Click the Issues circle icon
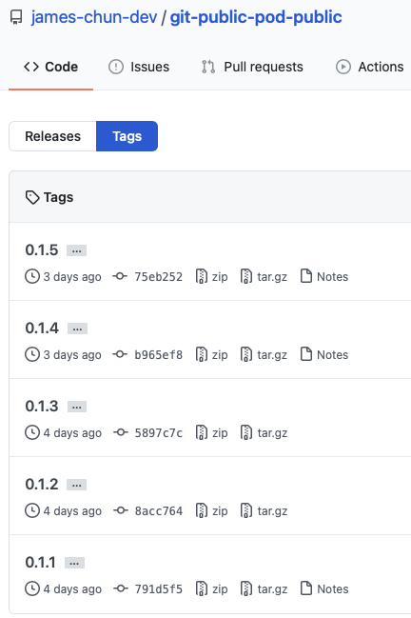Screen dimensions: 411x618 [x=116, y=67]
